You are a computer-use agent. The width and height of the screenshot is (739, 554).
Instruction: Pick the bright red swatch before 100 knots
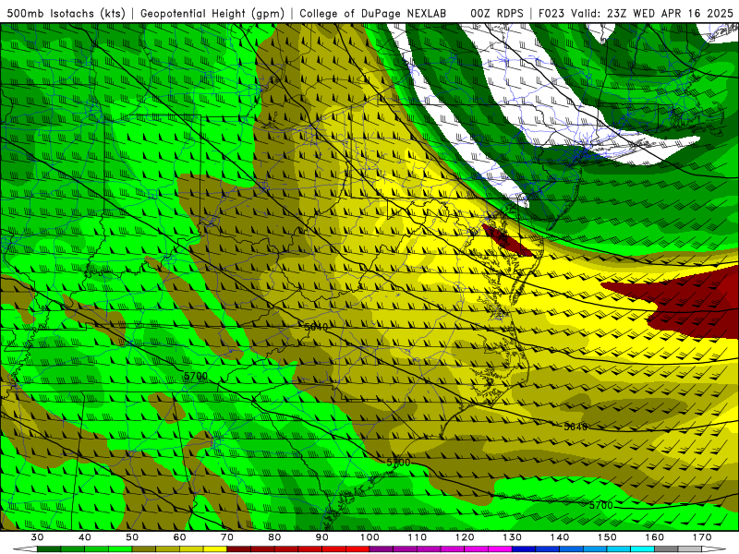[x=357, y=549]
